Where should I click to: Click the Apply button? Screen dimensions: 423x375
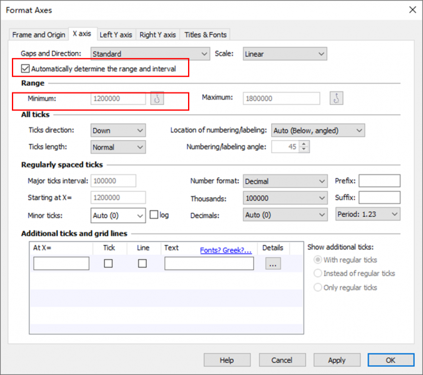pos(337,360)
